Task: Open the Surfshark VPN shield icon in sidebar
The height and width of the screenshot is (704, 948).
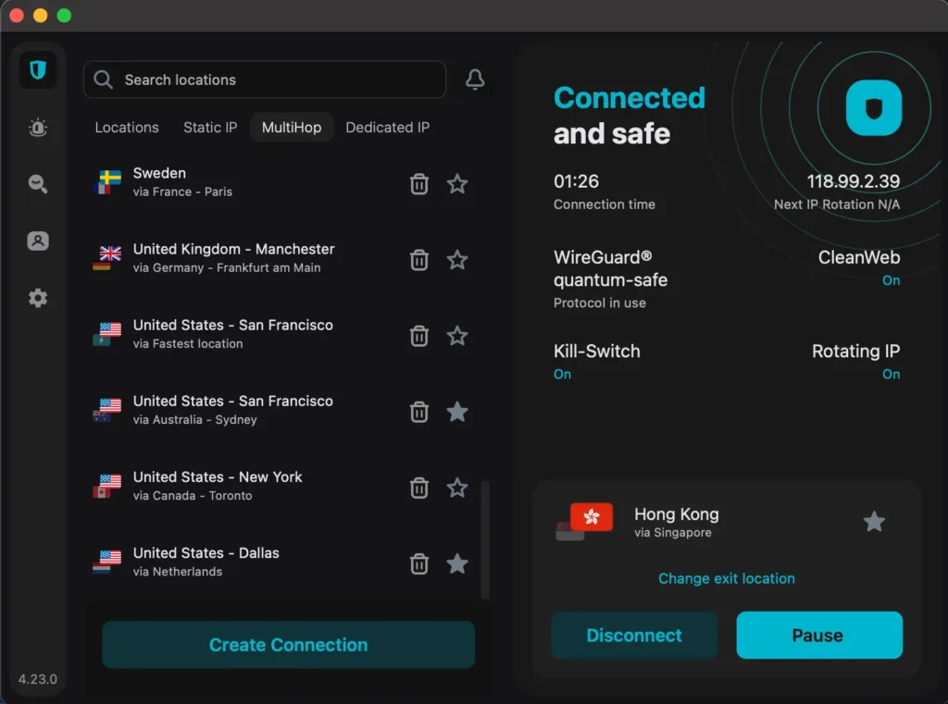Action: 38,71
